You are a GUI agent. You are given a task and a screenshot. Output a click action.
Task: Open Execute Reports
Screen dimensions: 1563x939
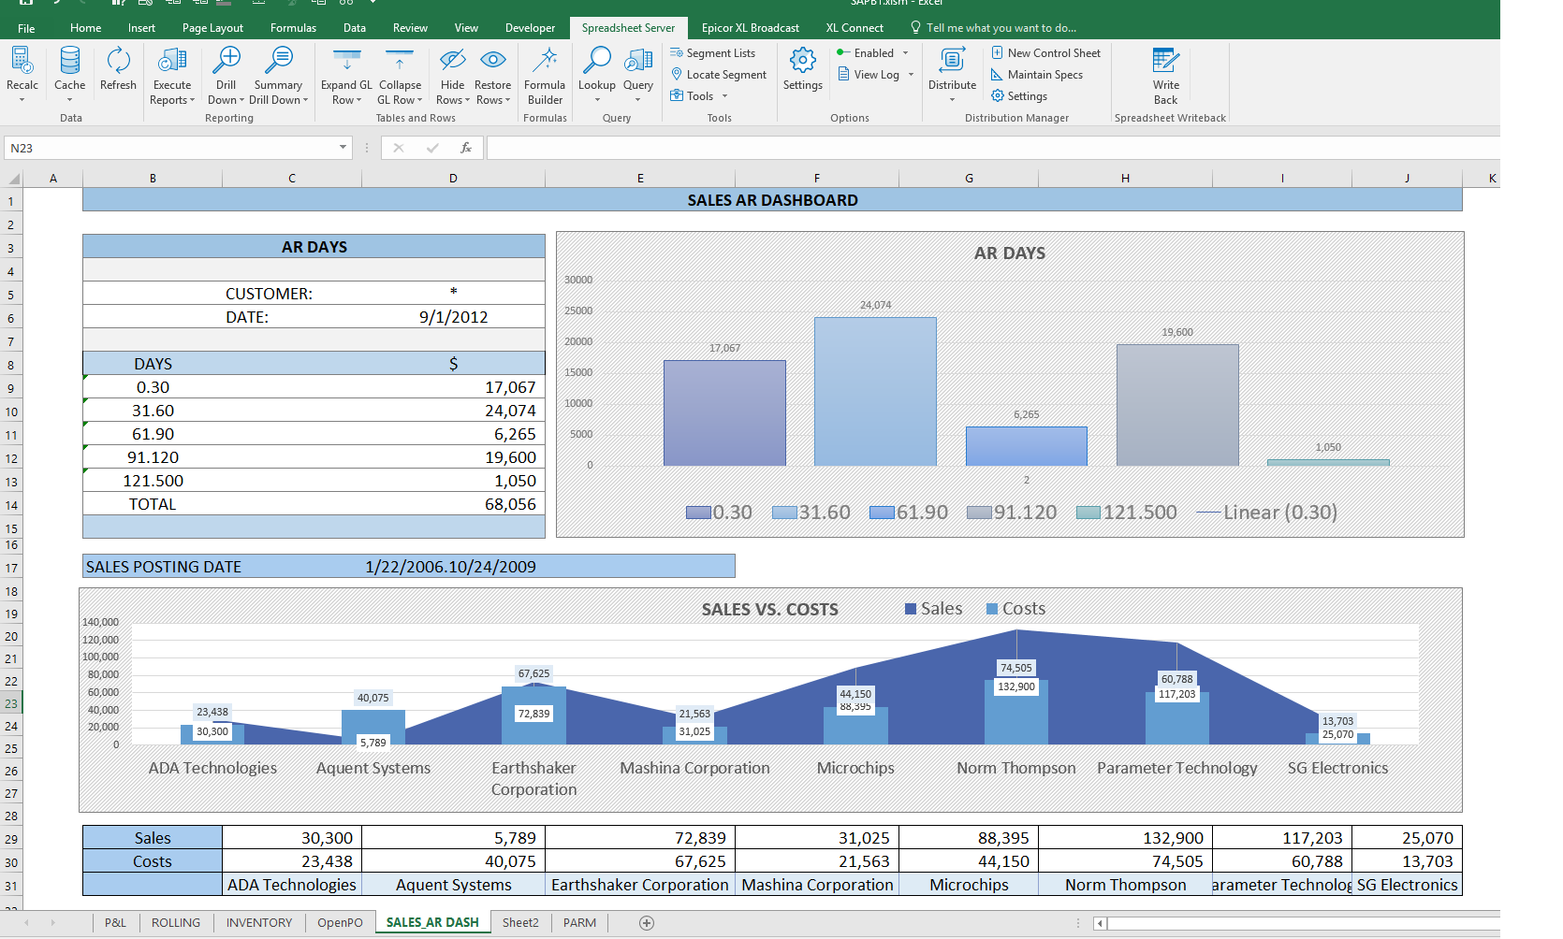pyautogui.click(x=172, y=76)
